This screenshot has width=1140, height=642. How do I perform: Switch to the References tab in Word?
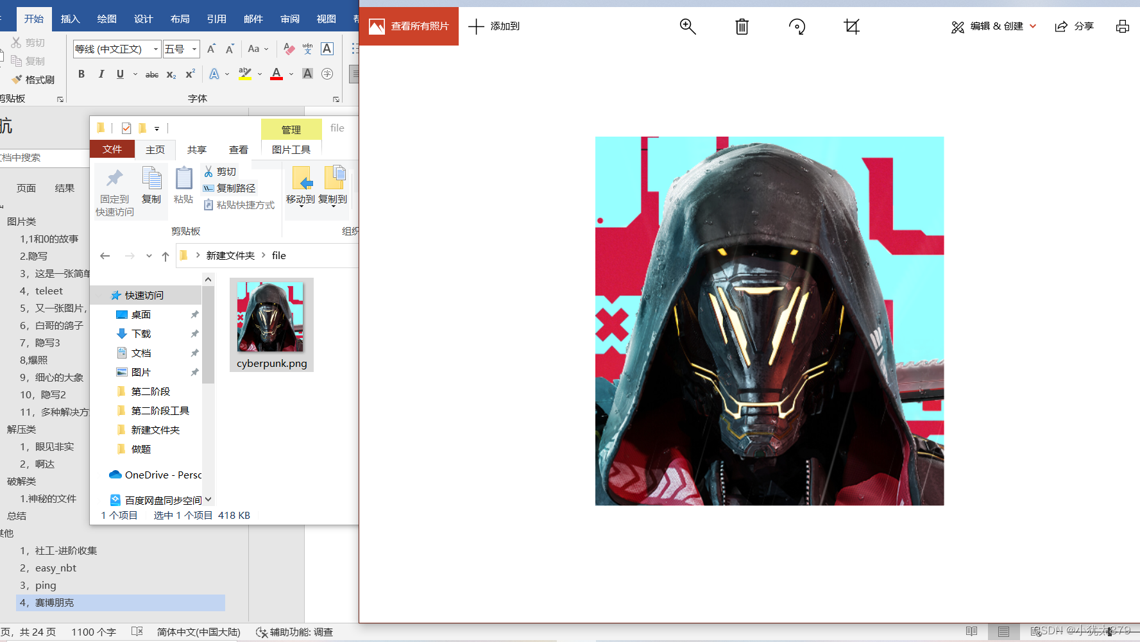coord(217,19)
